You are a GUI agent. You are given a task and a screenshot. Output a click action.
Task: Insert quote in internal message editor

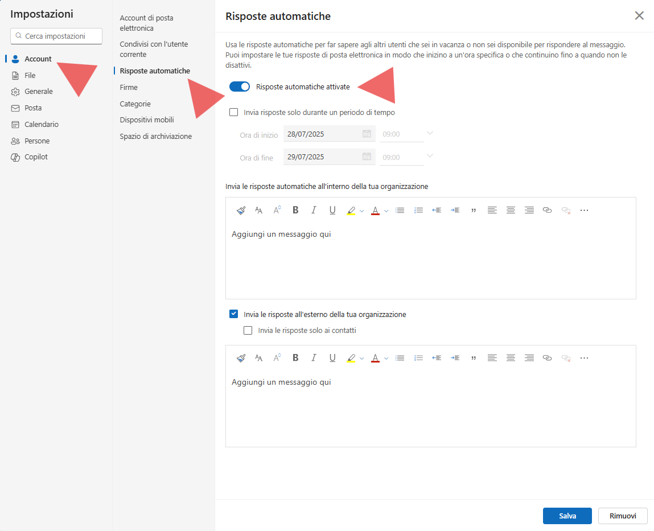pos(474,210)
